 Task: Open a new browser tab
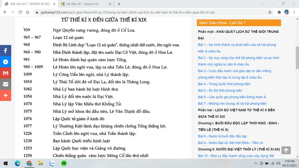(x=119, y=4)
